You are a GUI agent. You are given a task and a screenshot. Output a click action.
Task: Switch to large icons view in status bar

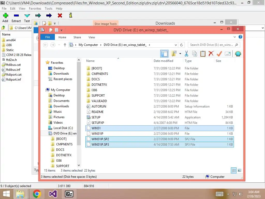pos(239,170)
